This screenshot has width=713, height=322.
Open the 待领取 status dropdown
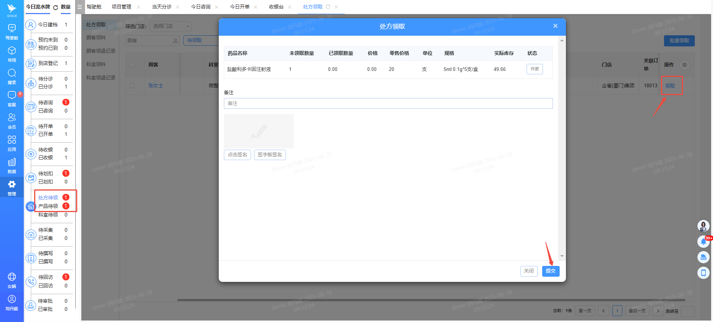[x=201, y=40]
